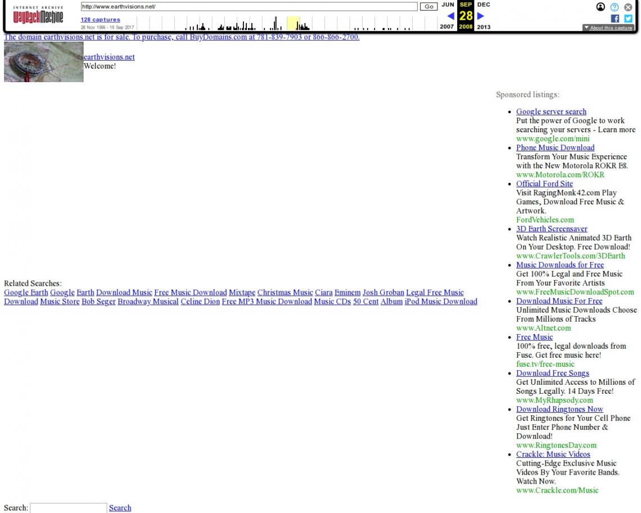Open the Wayback Machine logo
The height and width of the screenshot is (513, 641).
[x=38, y=15]
